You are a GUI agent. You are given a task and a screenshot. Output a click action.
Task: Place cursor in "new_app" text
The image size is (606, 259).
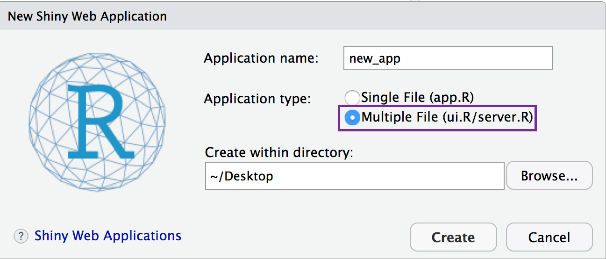[x=375, y=59]
